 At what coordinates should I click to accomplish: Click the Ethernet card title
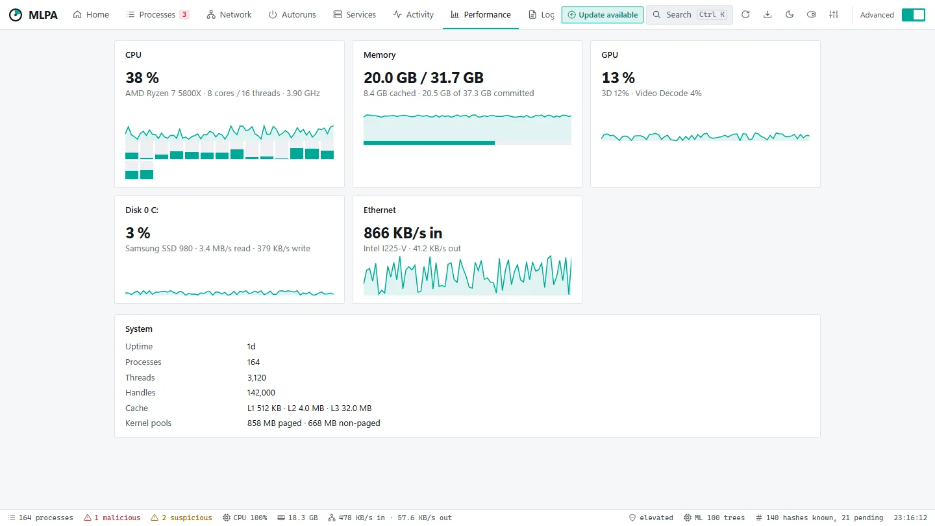pyautogui.click(x=379, y=210)
